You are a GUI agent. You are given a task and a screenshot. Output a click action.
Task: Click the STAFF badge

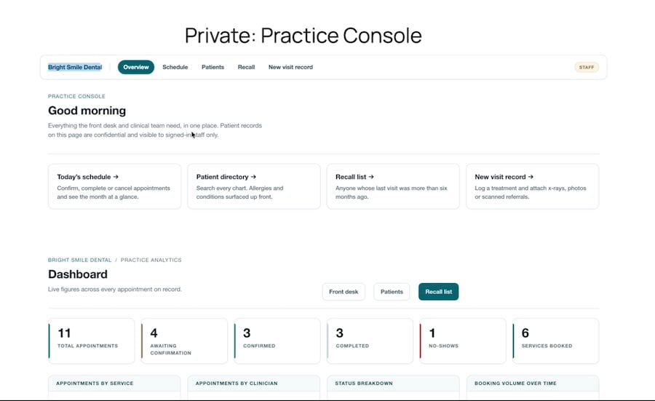(586, 67)
